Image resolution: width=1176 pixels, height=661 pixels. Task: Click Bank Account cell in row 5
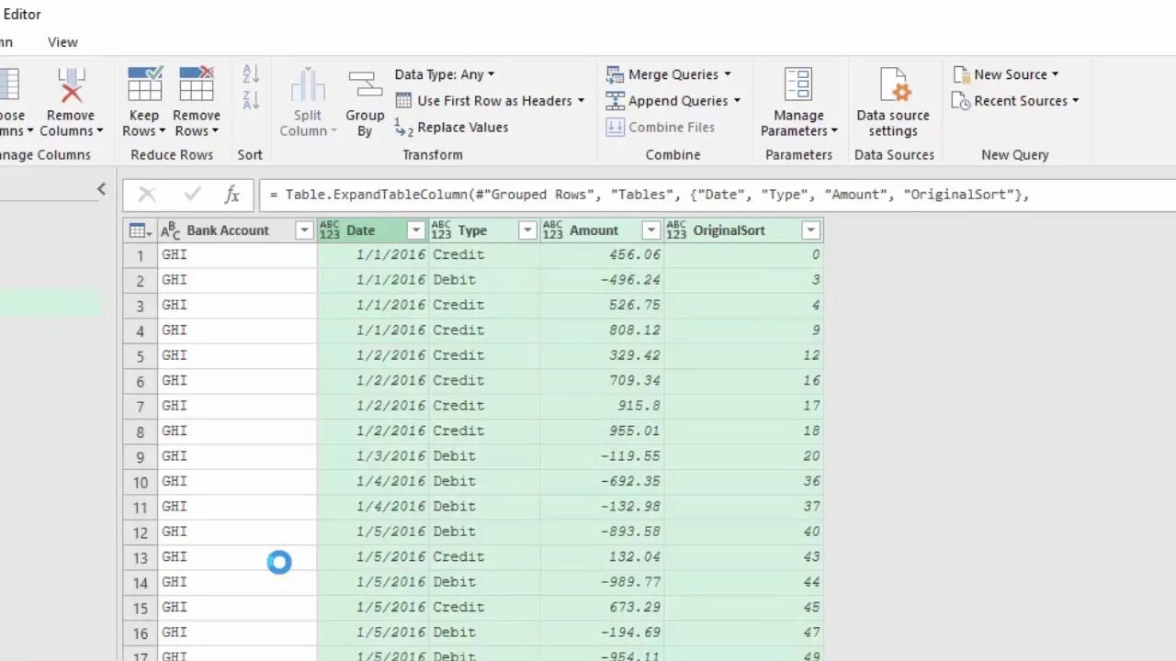[237, 355]
